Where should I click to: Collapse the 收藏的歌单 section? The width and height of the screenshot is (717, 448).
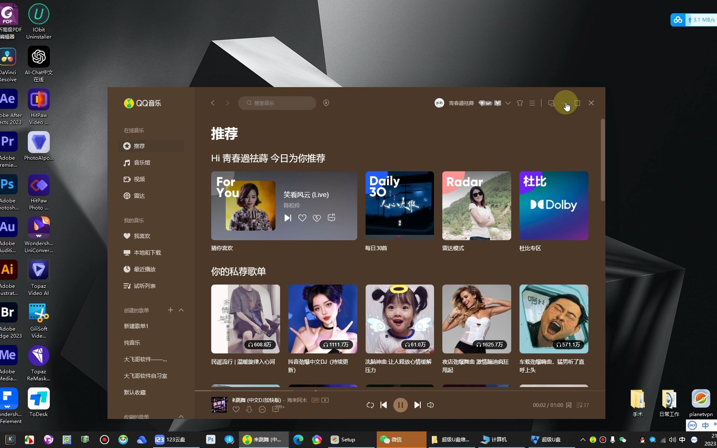pyautogui.click(x=181, y=416)
